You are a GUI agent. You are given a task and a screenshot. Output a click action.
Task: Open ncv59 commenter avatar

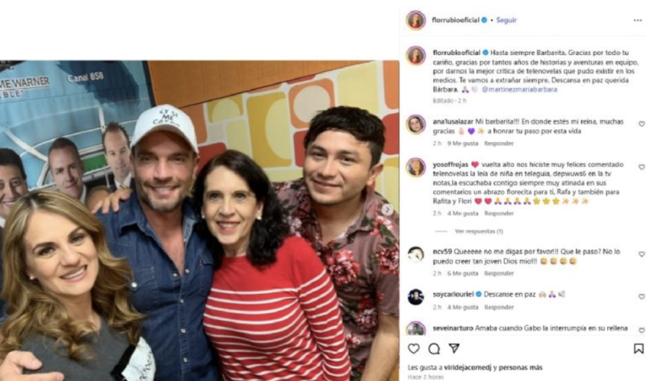pos(416,255)
